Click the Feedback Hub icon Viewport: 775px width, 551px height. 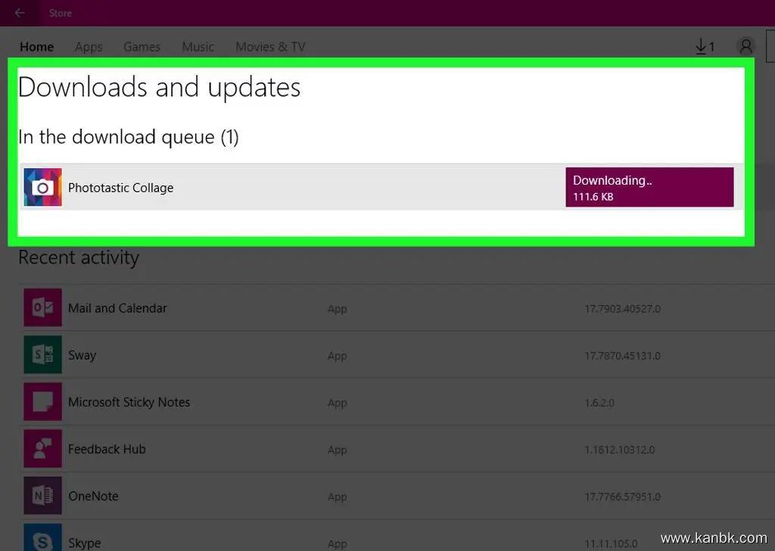coord(42,449)
